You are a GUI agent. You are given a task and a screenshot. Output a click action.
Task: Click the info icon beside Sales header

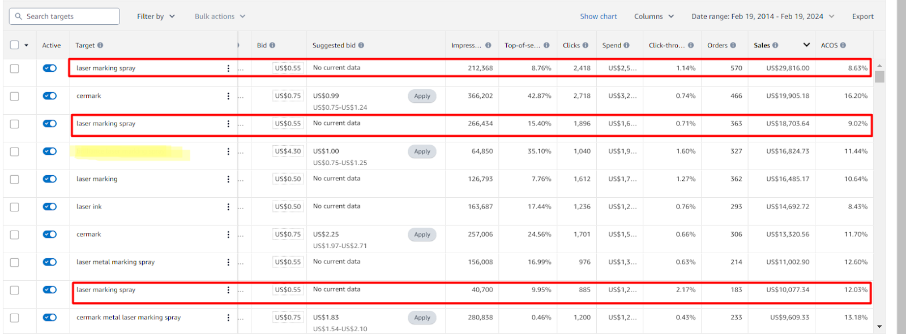tap(775, 45)
